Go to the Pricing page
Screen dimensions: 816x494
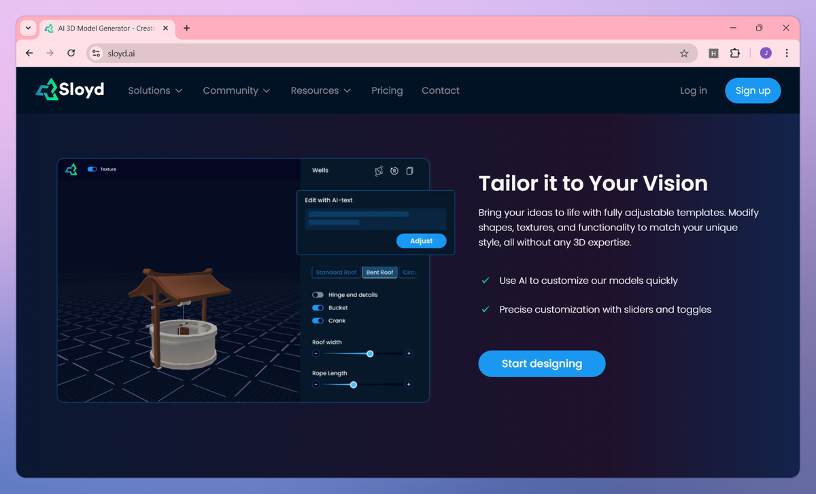click(x=387, y=90)
